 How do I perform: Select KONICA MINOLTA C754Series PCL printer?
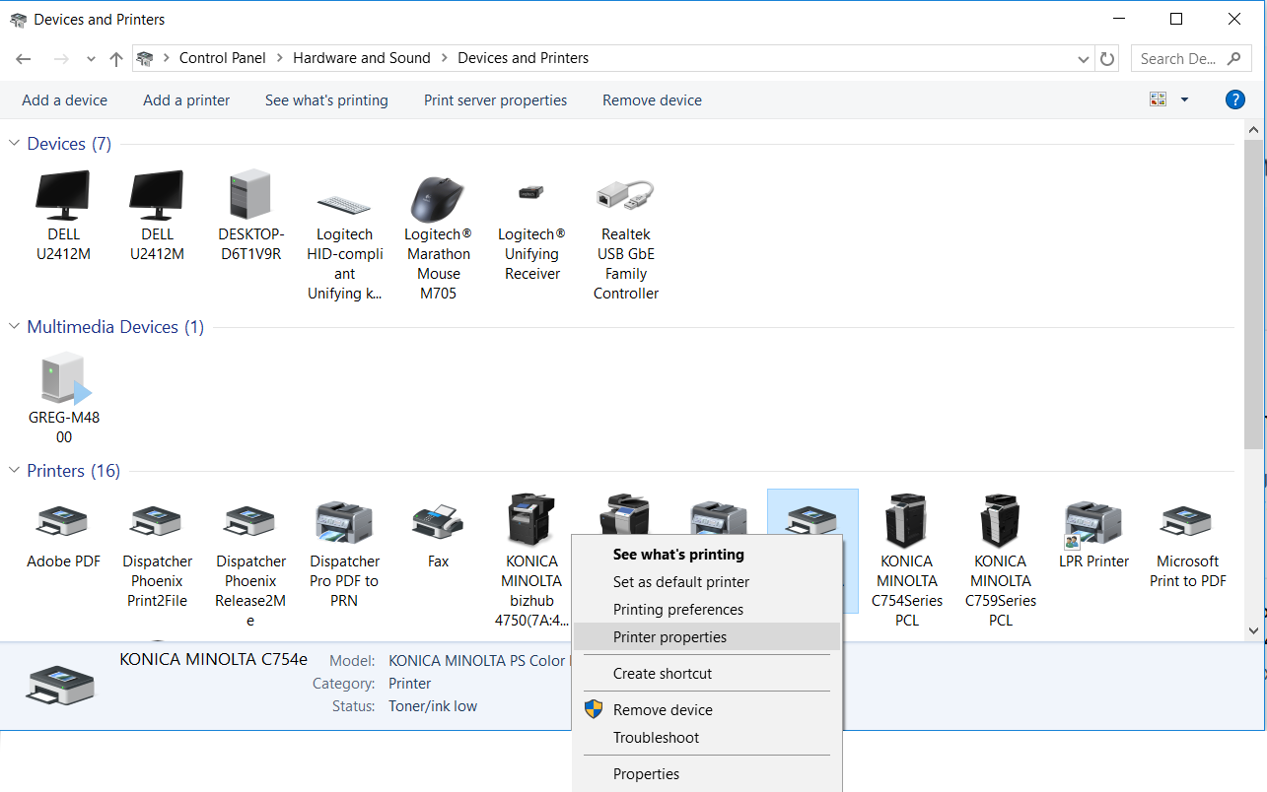pyautogui.click(x=907, y=520)
